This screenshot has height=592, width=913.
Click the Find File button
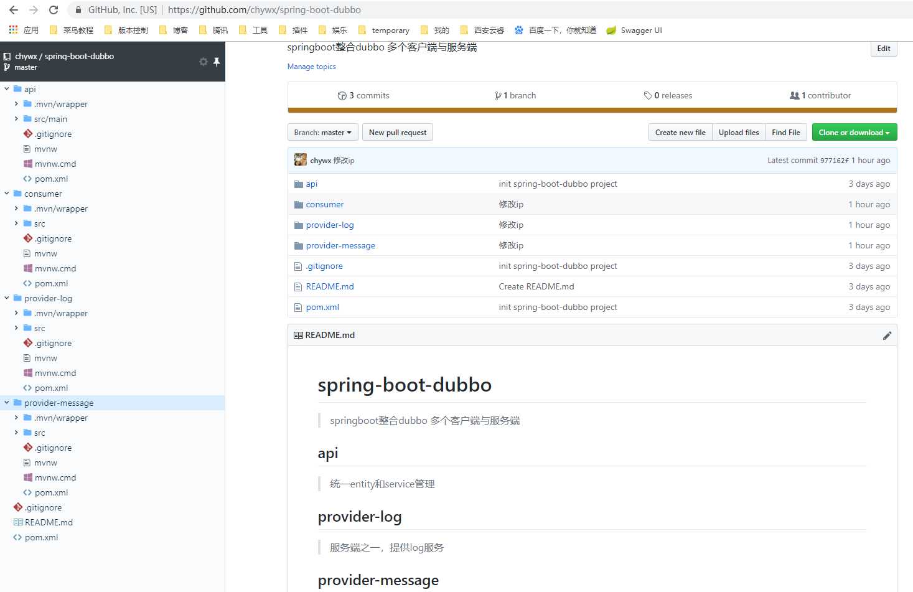pyautogui.click(x=786, y=133)
